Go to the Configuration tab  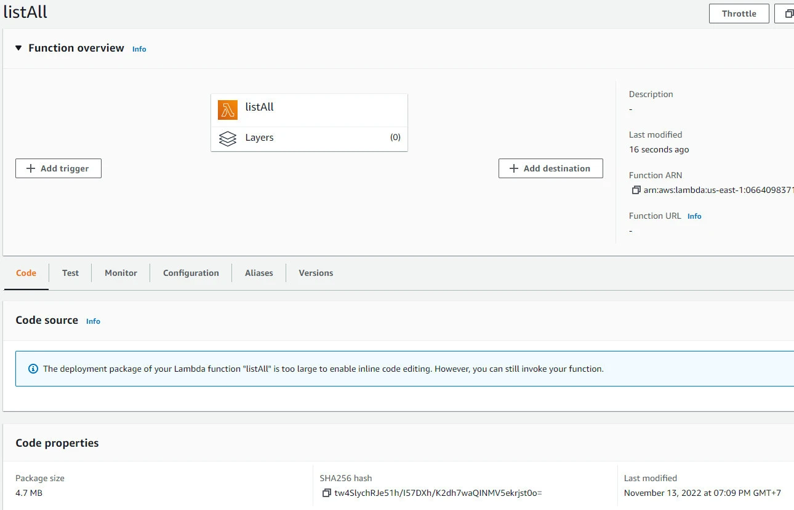pyautogui.click(x=191, y=273)
